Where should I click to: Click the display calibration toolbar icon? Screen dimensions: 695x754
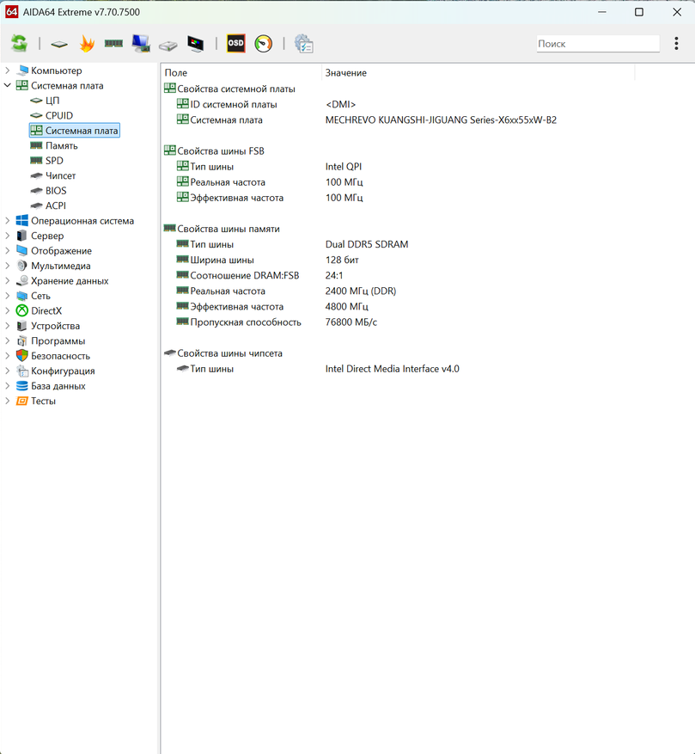(x=196, y=44)
